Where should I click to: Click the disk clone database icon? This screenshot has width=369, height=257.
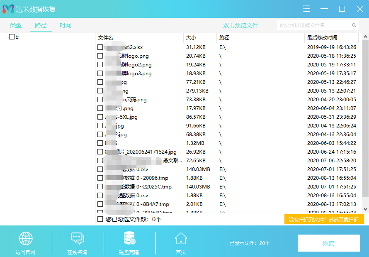click(129, 239)
